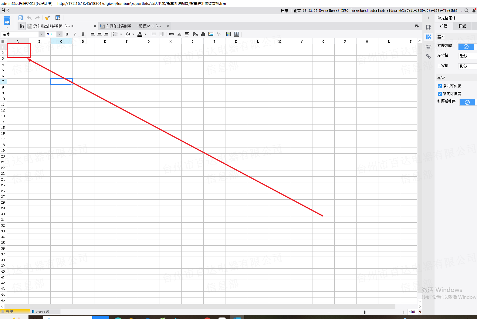The image size is (477, 319).
Task: Open the cell attributes panel icon
Action: [428, 37]
